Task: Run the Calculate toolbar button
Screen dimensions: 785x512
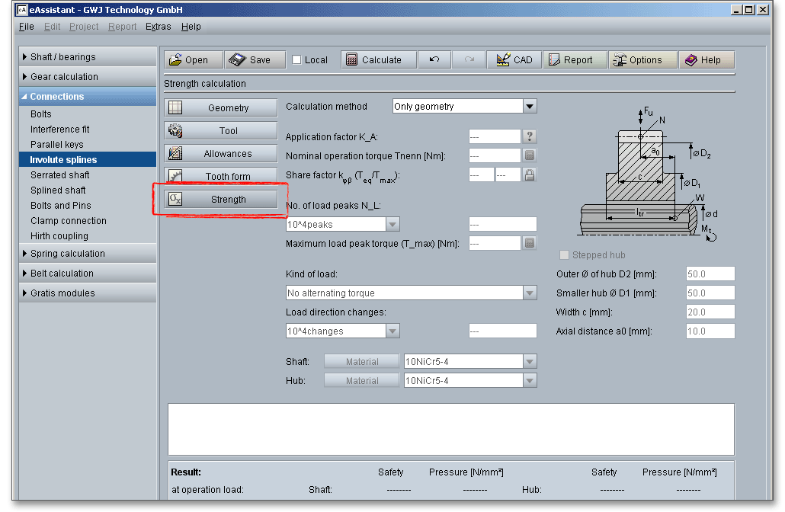Action: click(x=379, y=60)
